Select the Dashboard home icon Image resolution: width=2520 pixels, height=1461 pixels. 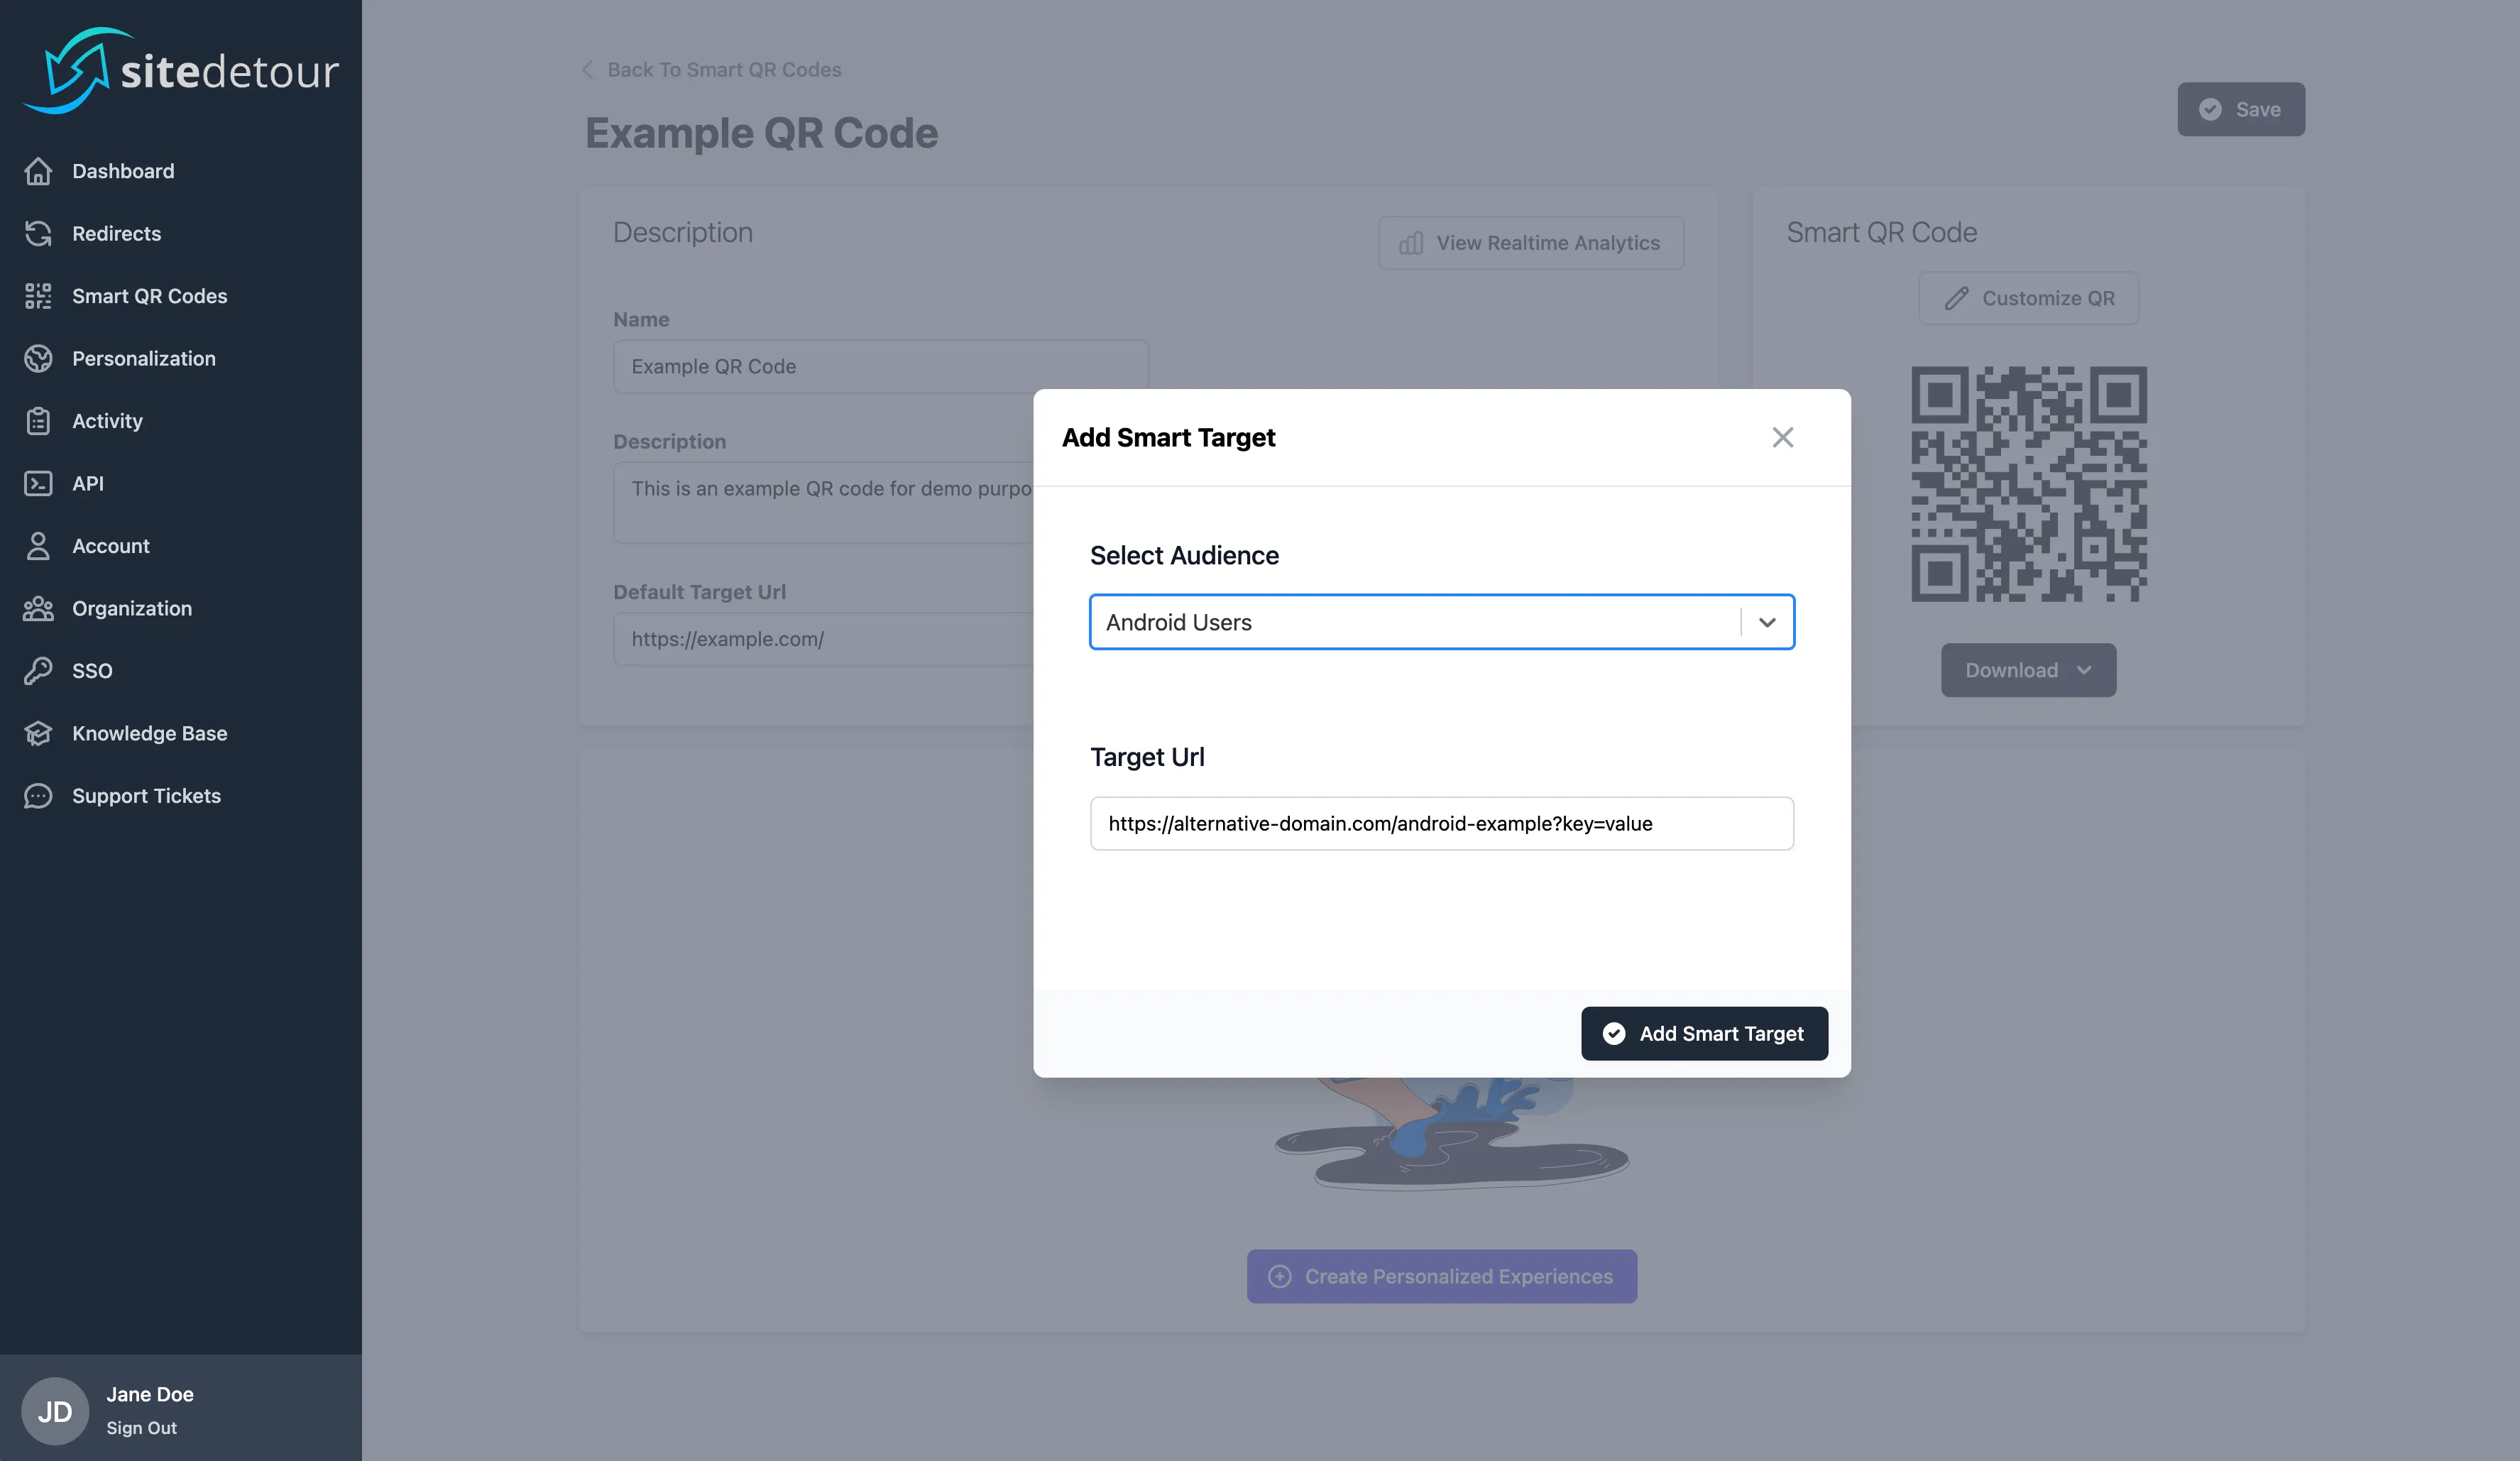(38, 171)
